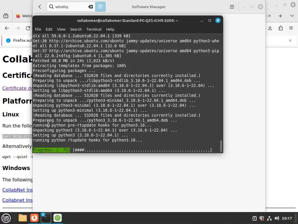Viewport: 298px width, 224px height.
Task: Open the second Collabnet Installer link
Action: tap(17, 200)
